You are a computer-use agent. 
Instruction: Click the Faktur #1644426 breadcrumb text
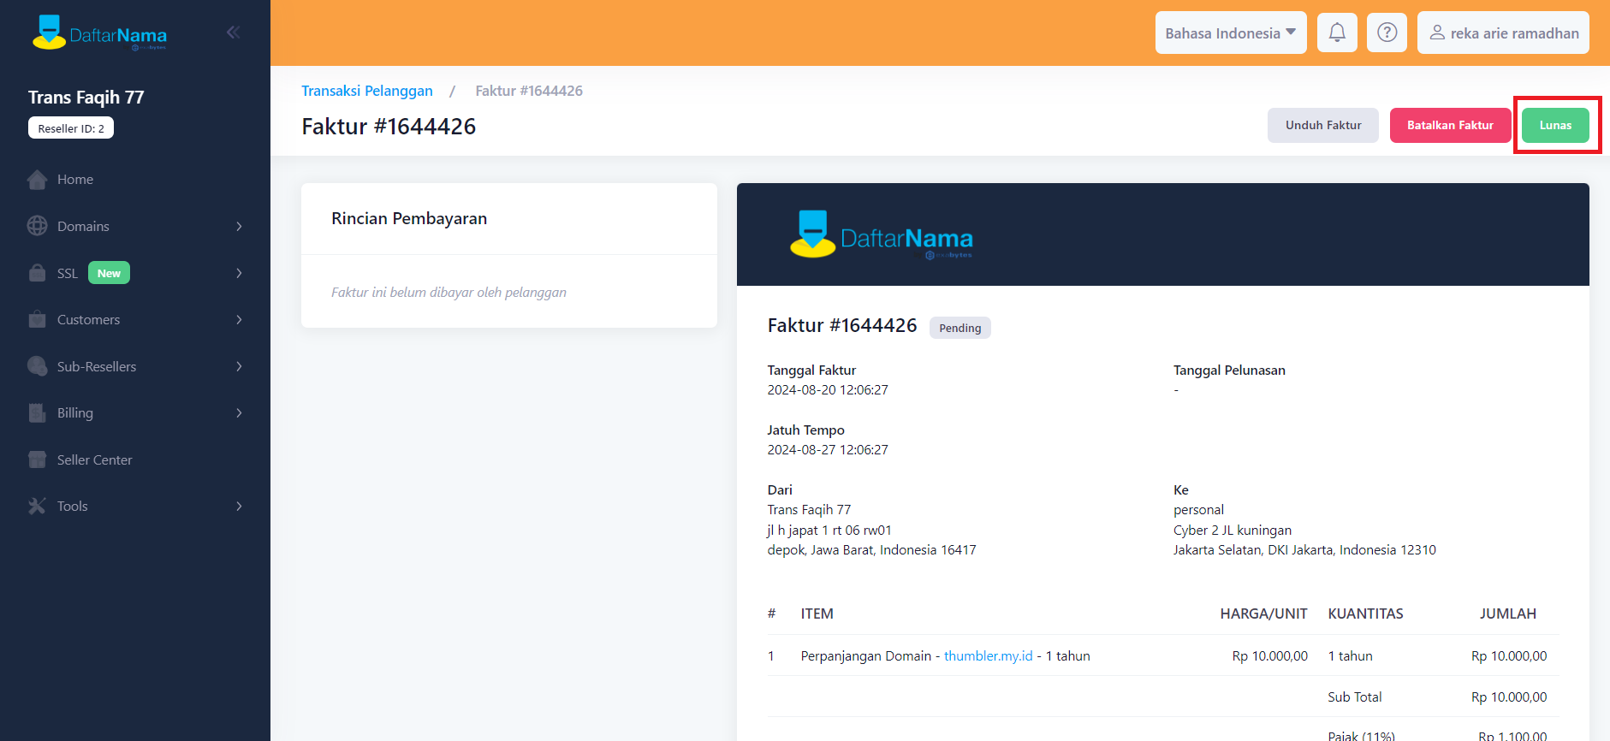point(529,91)
